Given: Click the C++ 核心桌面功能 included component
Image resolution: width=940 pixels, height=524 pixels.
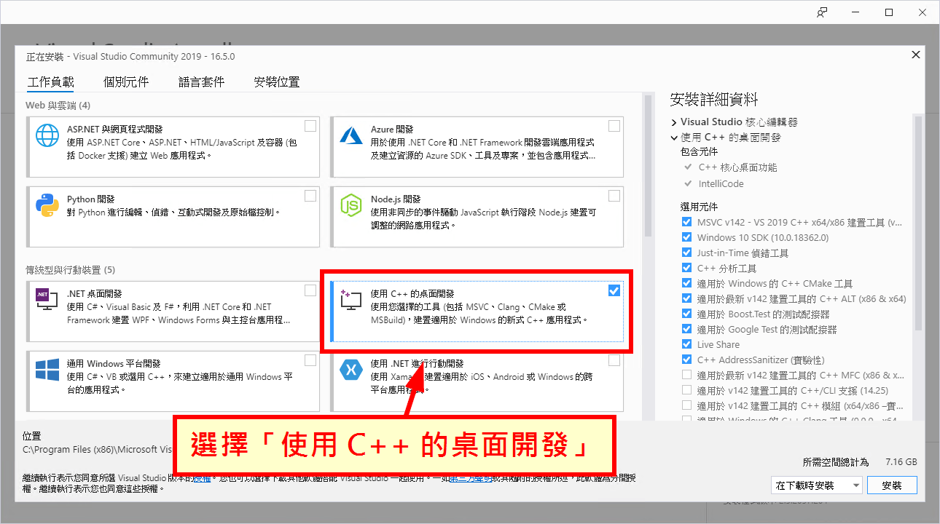Looking at the screenshot, I should 729,167.
